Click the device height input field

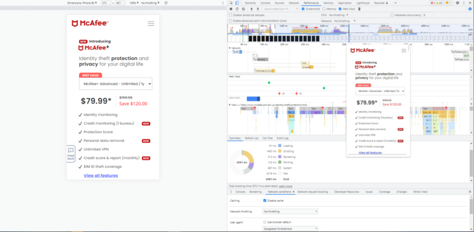[x=120, y=2]
